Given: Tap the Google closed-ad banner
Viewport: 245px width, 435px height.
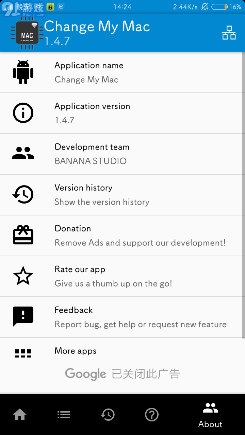Looking at the screenshot, I should (x=122, y=374).
